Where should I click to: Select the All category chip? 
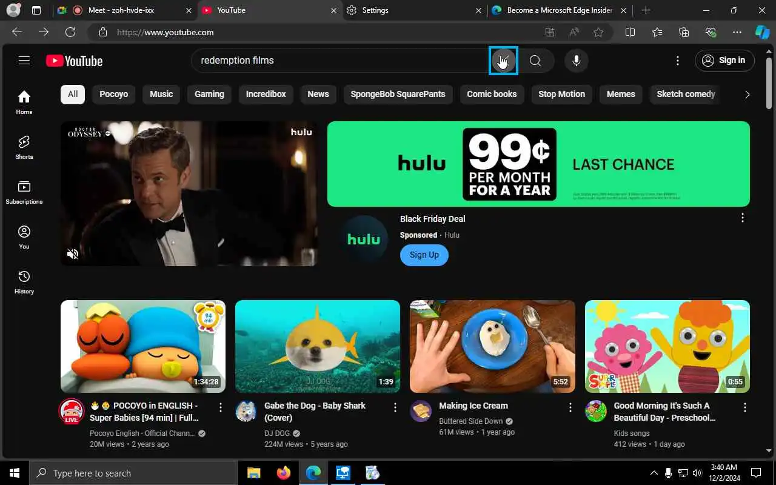pos(73,94)
